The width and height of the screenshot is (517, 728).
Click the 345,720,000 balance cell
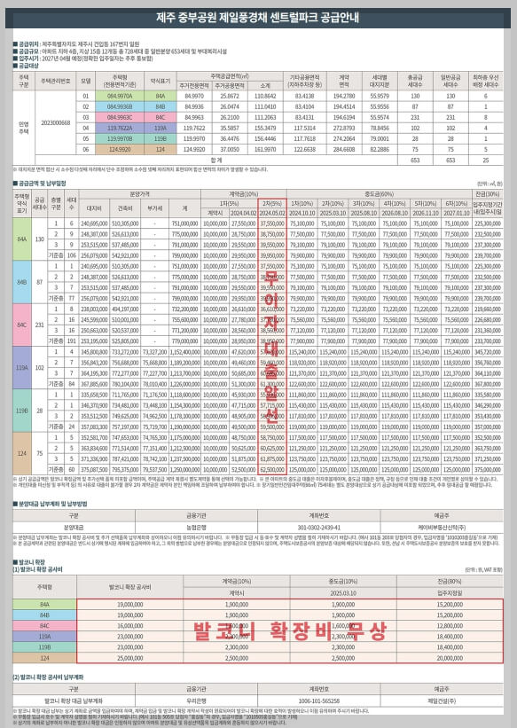pos(487,352)
